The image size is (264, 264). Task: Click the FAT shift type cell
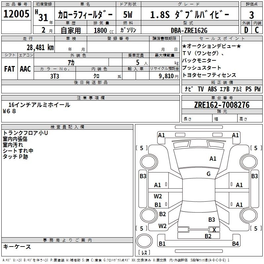pos(9,69)
